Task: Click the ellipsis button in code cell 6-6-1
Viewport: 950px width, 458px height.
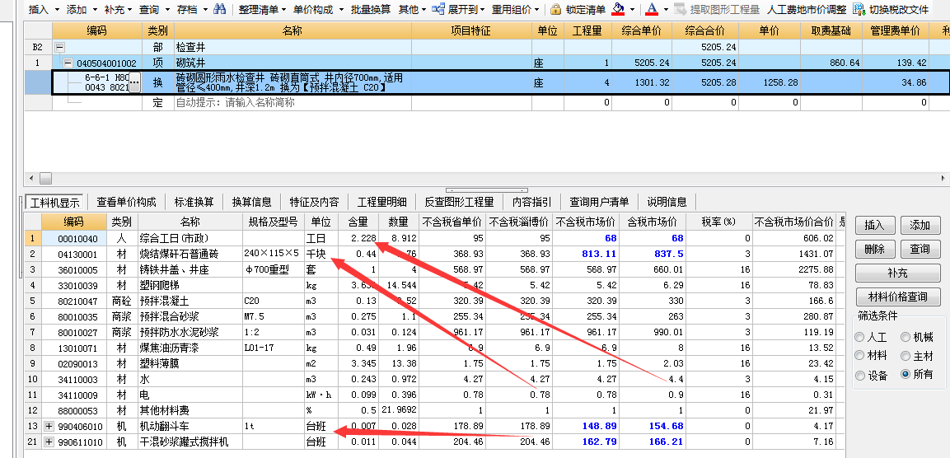Action: click(x=134, y=83)
